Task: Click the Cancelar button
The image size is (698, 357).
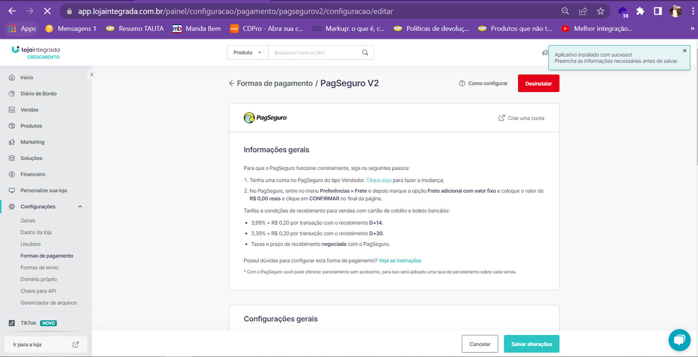Action: [x=480, y=344]
